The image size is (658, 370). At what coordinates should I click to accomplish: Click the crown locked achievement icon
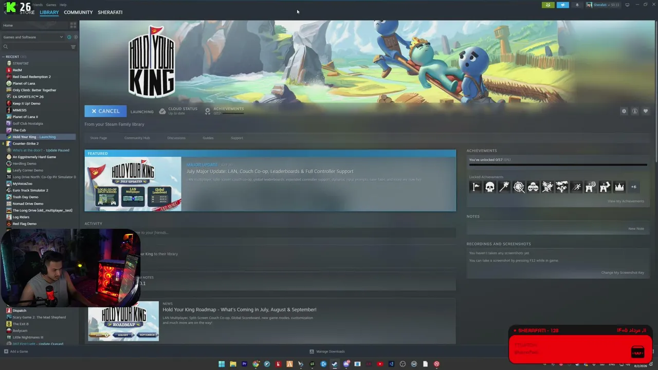pyautogui.click(x=619, y=187)
